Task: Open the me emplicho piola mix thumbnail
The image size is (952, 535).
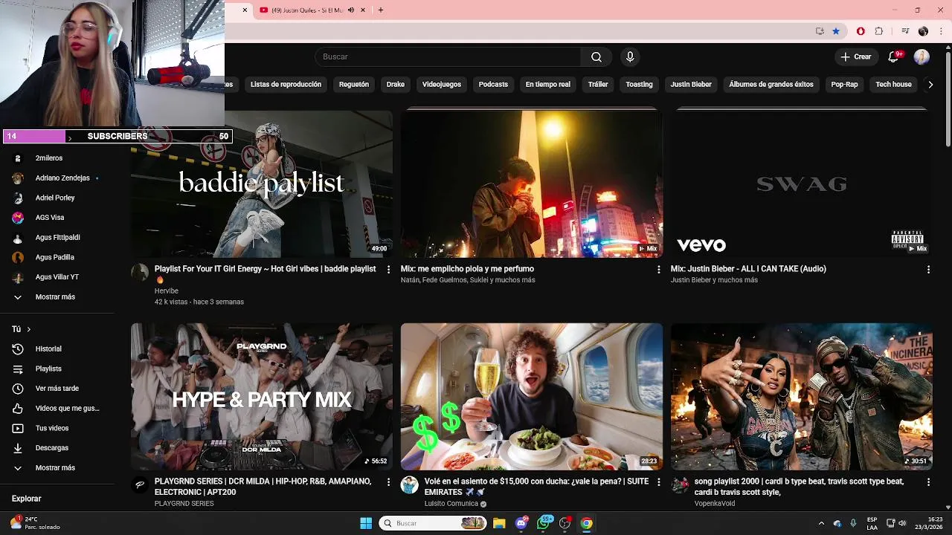Action: (531, 184)
